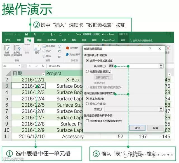Click the touch/mouse mode icon
This screenshot has width=179, height=163.
click(x=51, y=34)
